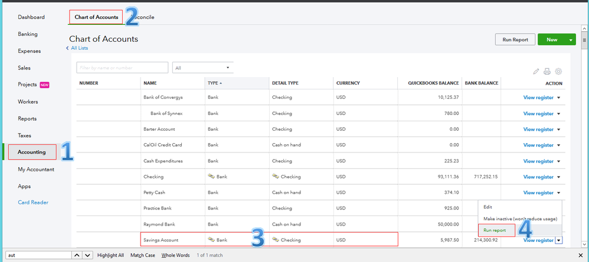Screen dimensions: 589x262
Task: Open Projects in the sidebar
Action: point(27,85)
